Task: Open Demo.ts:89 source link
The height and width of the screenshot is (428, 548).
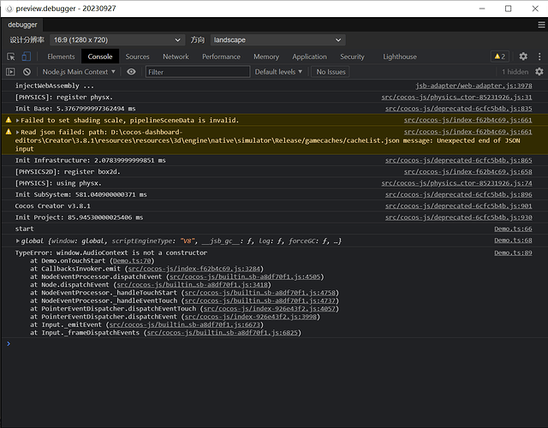Action: coord(513,253)
